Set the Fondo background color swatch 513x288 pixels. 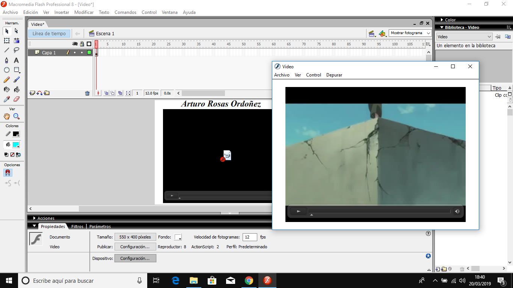tap(178, 237)
